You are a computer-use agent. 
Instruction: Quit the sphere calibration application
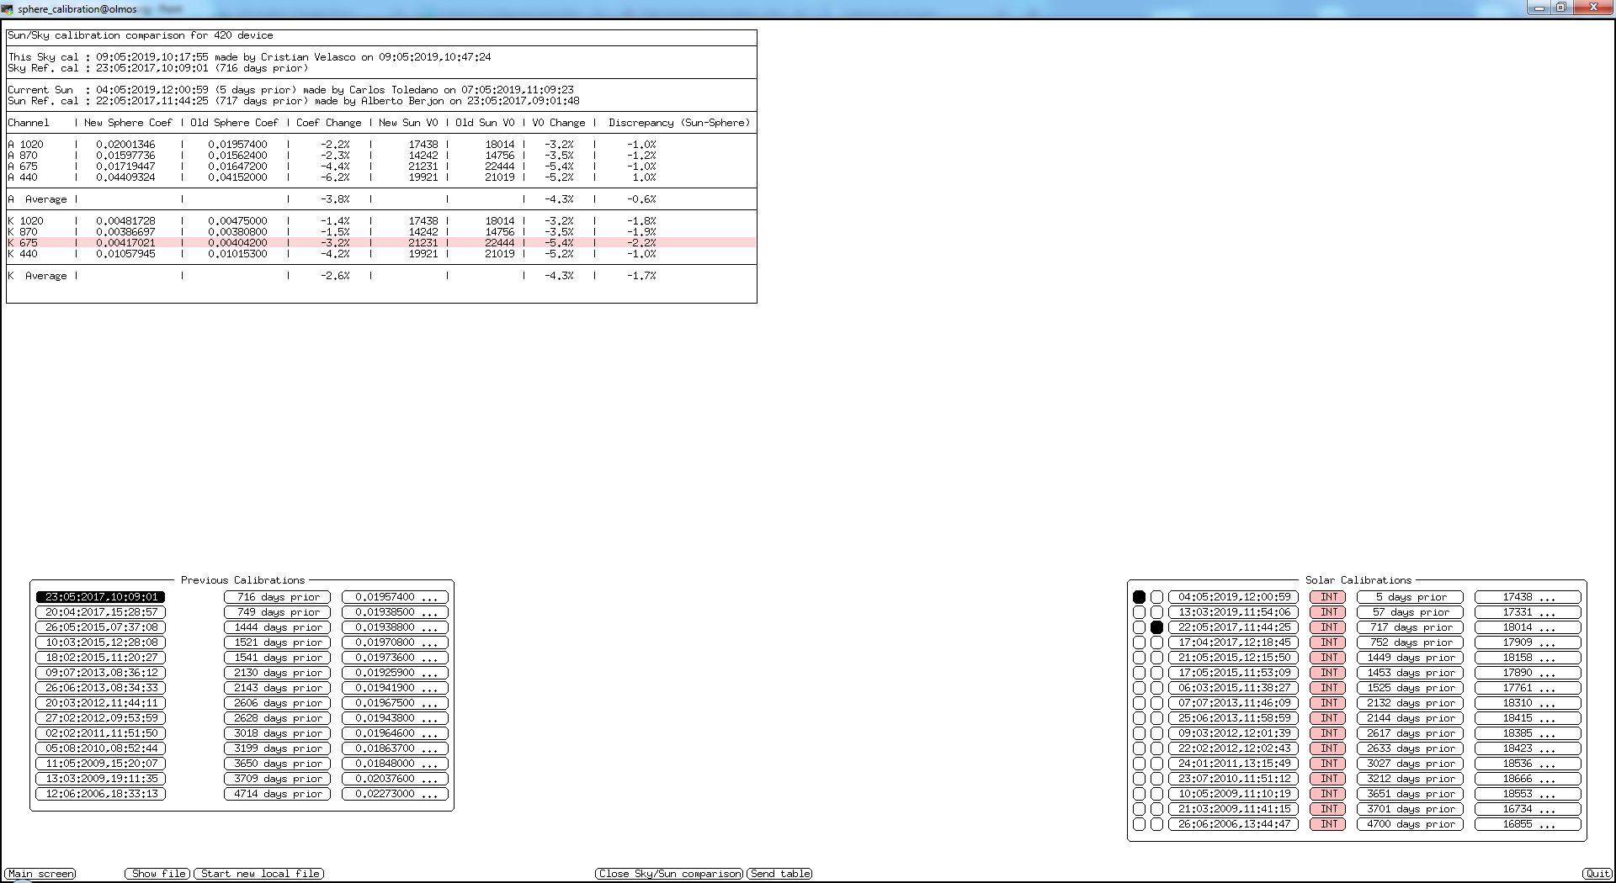(1597, 874)
